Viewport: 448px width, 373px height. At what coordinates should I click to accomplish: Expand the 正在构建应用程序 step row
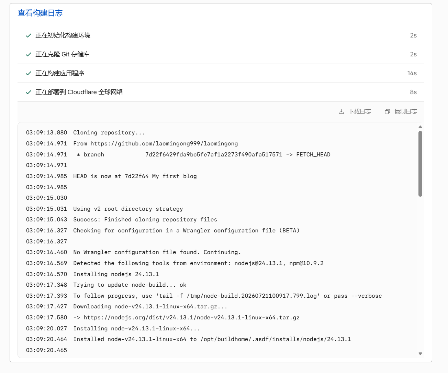[x=221, y=73]
